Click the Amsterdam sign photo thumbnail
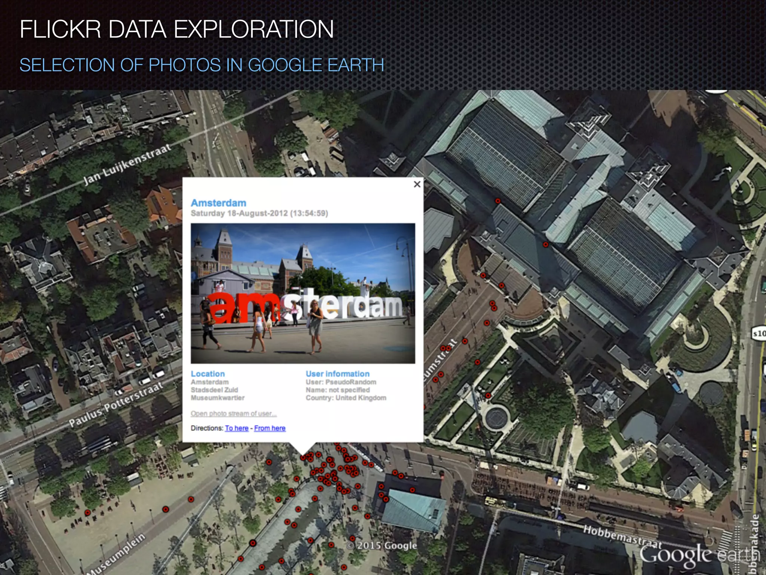This screenshot has height=575, width=766. pyautogui.click(x=303, y=293)
